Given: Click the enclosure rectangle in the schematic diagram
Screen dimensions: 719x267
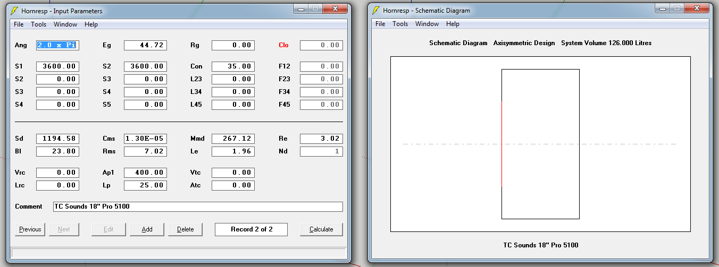Looking at the screenshot, I should click(540, 144).
